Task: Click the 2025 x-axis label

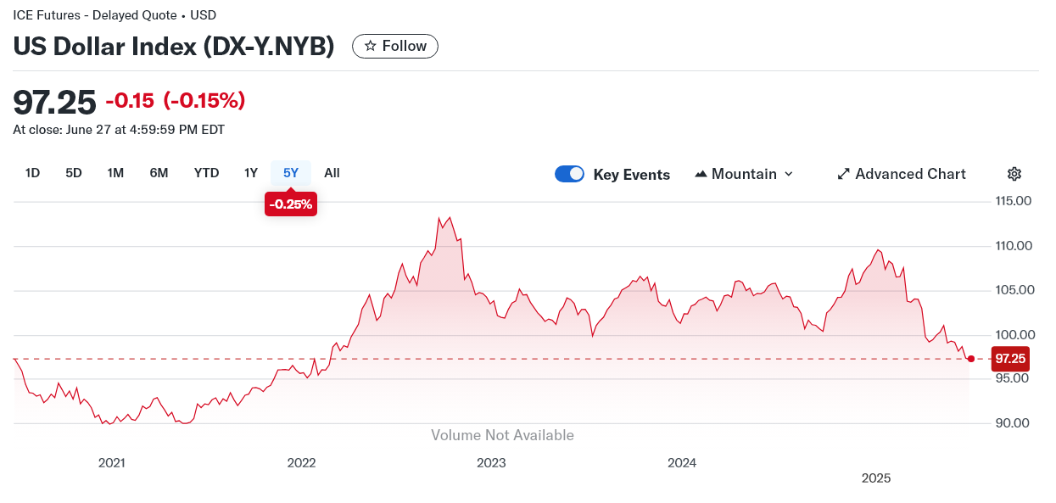Action: pos(876,478)
